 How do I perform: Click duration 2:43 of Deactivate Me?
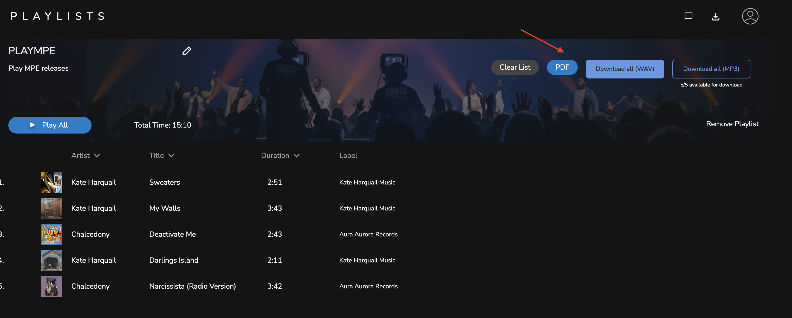275,234
